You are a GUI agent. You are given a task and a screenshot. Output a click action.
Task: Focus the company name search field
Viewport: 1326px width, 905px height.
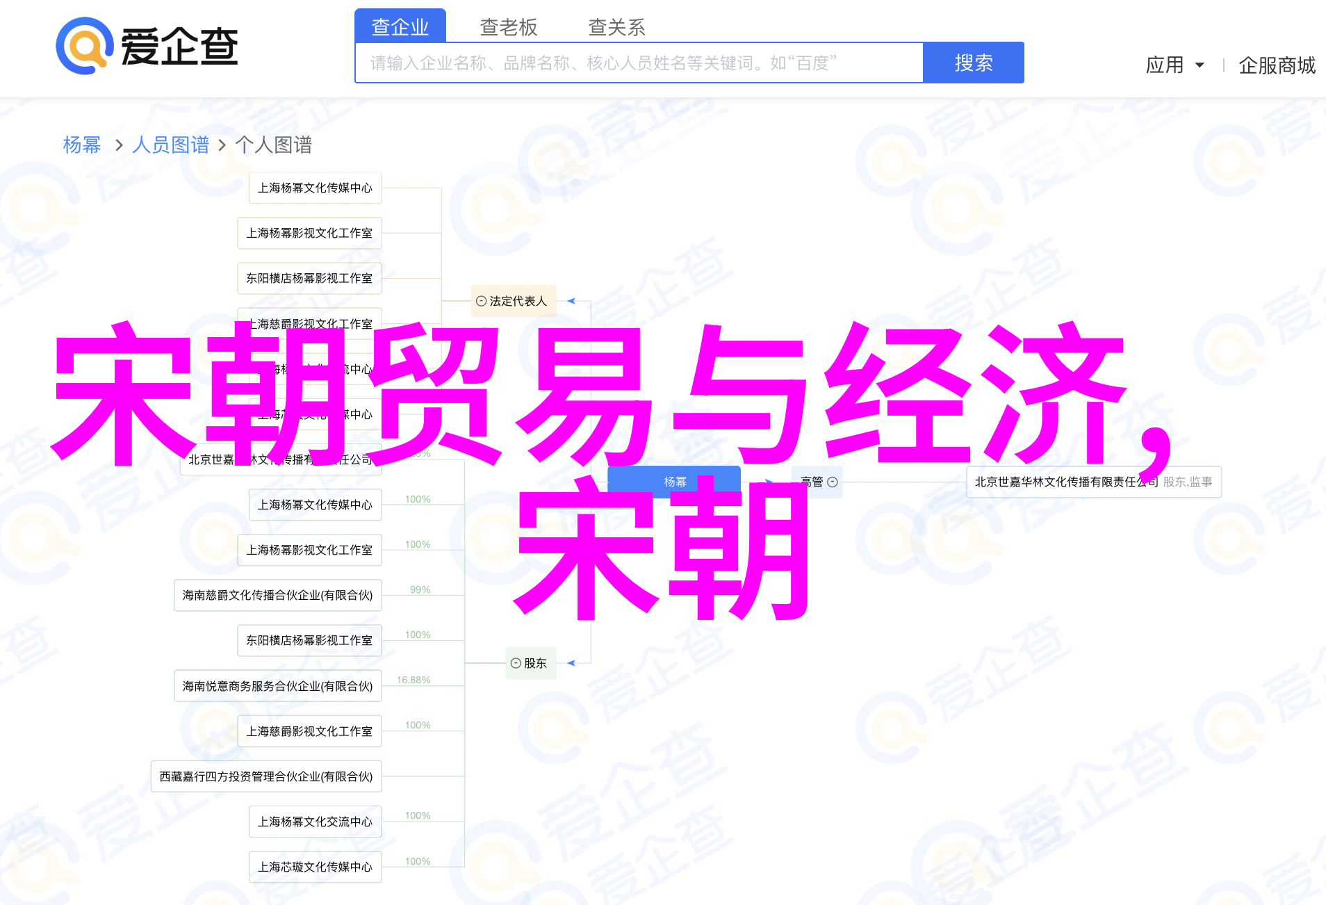639,63
